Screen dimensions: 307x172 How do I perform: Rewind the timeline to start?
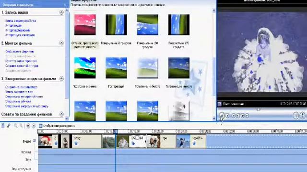28,126
